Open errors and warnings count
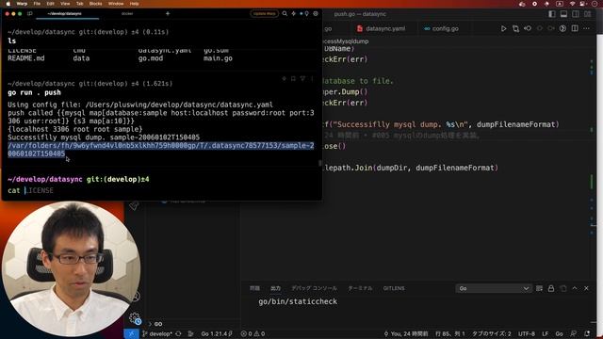Image resolution: width=603 pixels, height=339 pixels. tap(253, 334)
